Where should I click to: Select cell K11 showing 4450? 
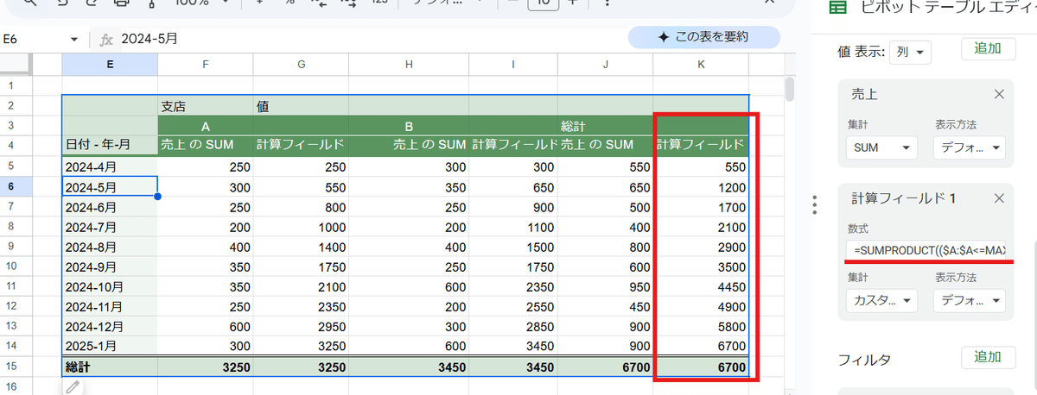pos(701,286)
